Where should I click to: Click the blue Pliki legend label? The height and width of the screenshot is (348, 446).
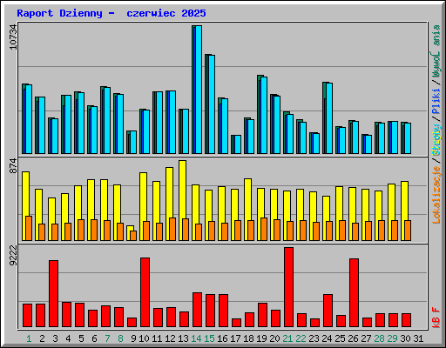(436, 102)
